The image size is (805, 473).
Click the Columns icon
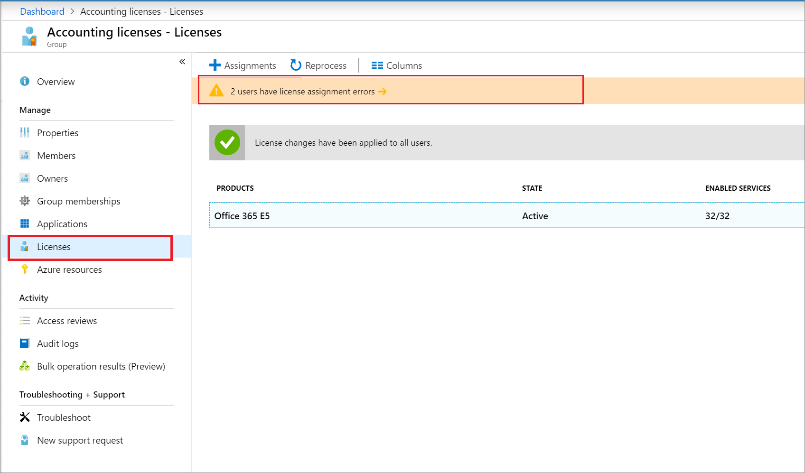(x=377, y=65)
